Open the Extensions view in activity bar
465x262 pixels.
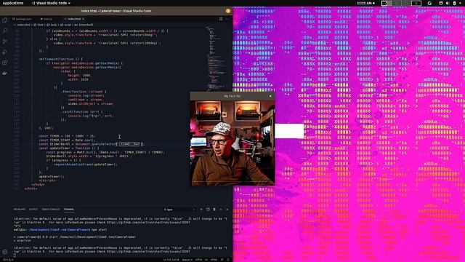[5, 63]
